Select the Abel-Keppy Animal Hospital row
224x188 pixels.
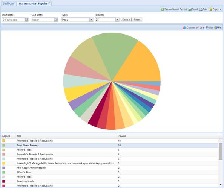(110, 168)
